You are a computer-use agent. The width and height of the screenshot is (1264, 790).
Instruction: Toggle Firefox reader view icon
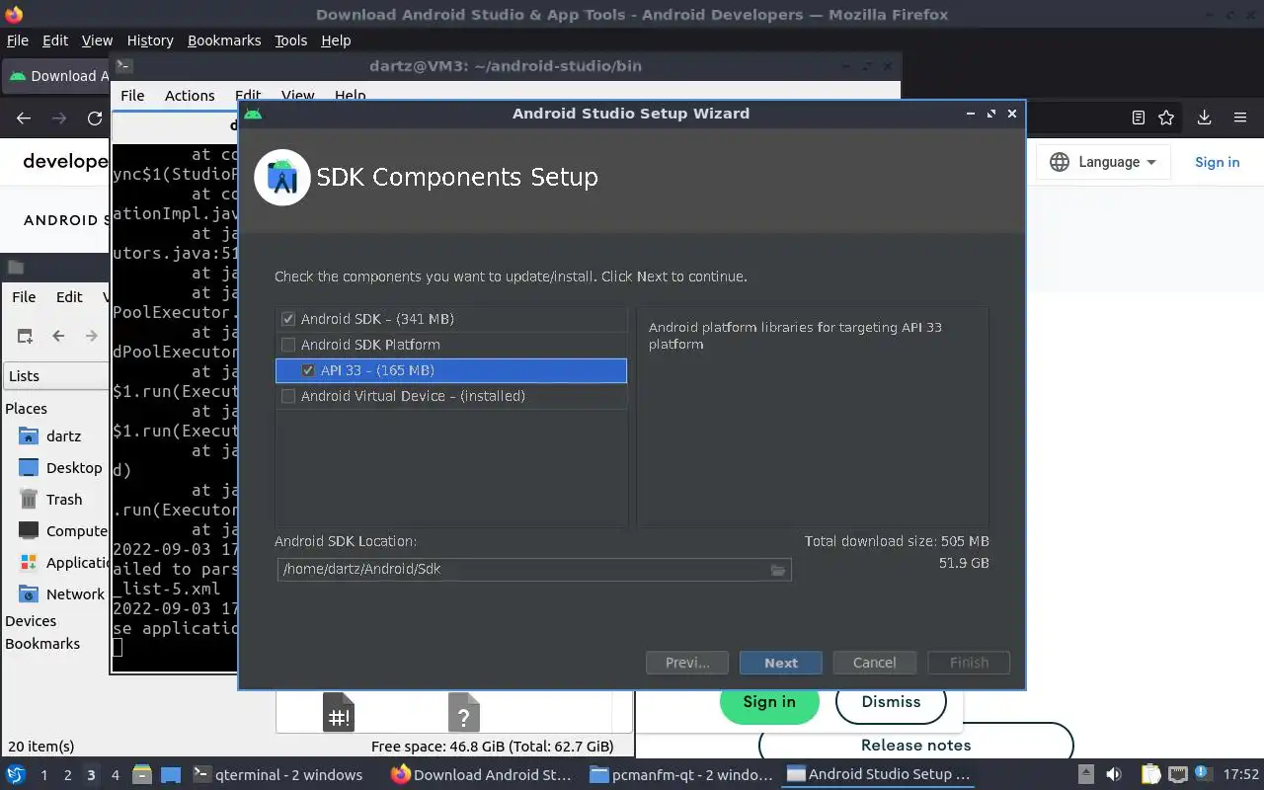click(1138, 118)
